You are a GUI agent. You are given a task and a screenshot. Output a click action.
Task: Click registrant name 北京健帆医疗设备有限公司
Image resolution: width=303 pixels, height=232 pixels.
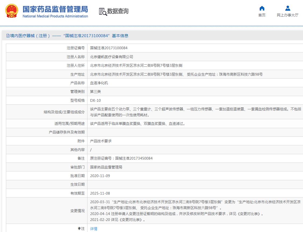(111, 57)
